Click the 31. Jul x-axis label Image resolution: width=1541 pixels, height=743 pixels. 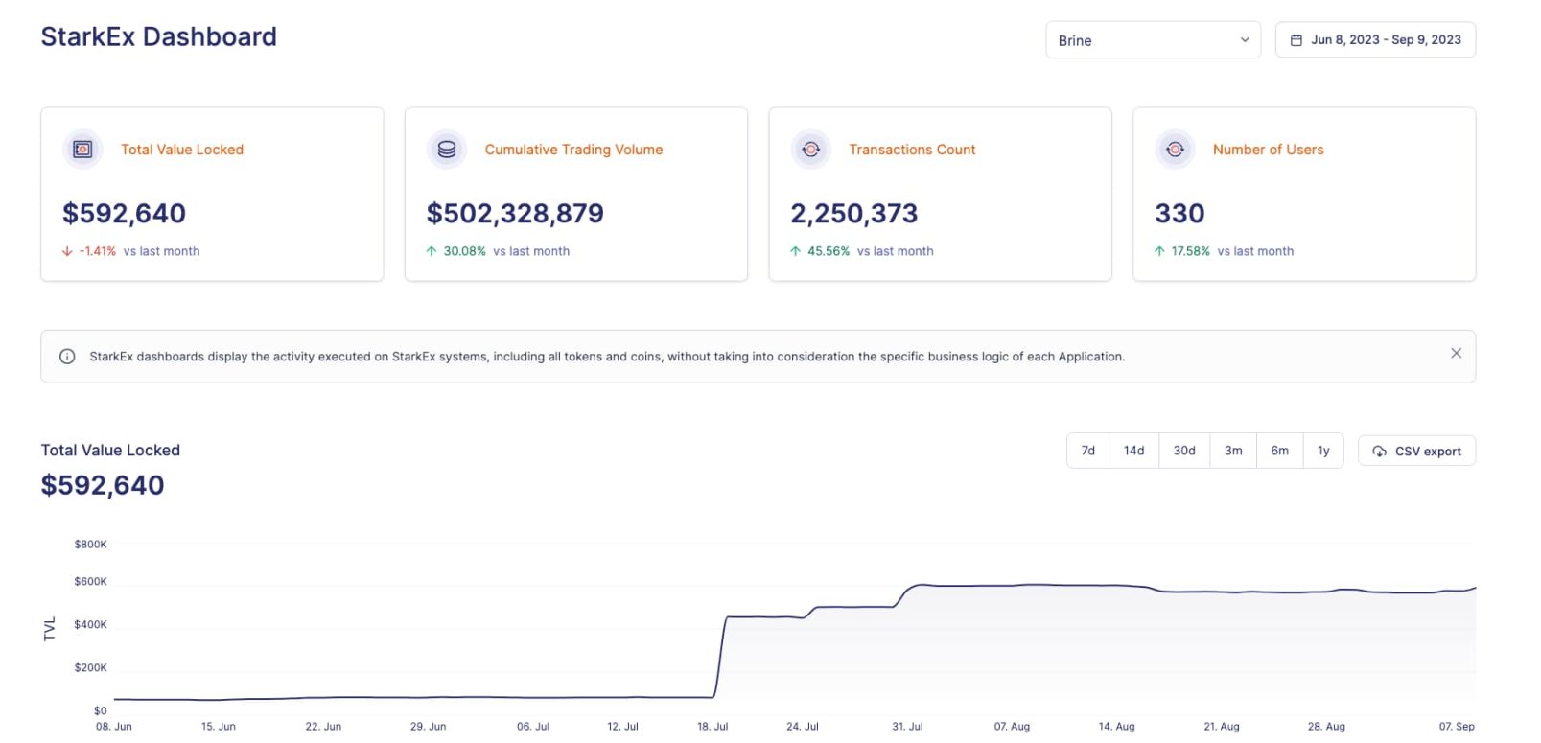pos(907,727)
